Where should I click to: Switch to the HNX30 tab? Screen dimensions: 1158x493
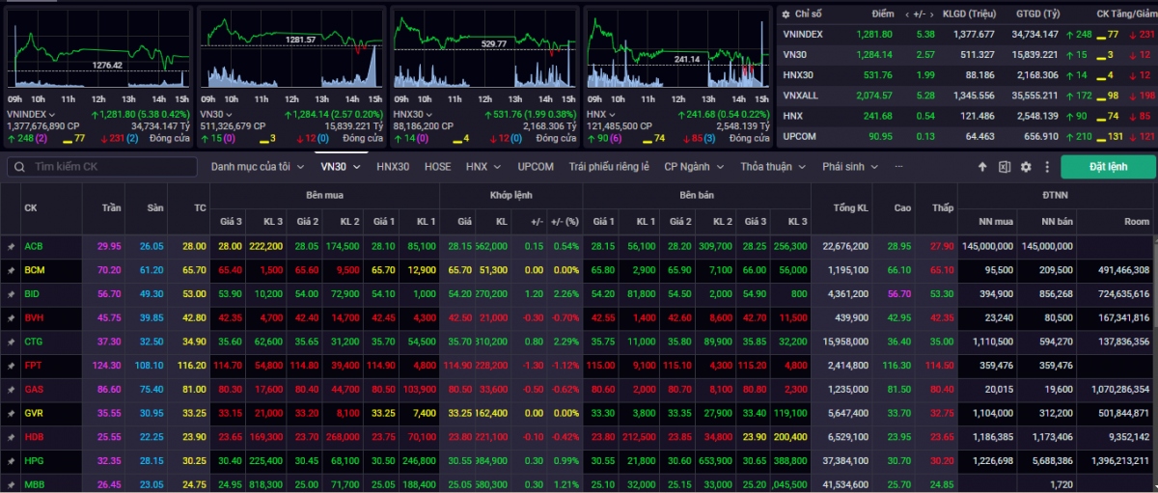pos(393,166)
